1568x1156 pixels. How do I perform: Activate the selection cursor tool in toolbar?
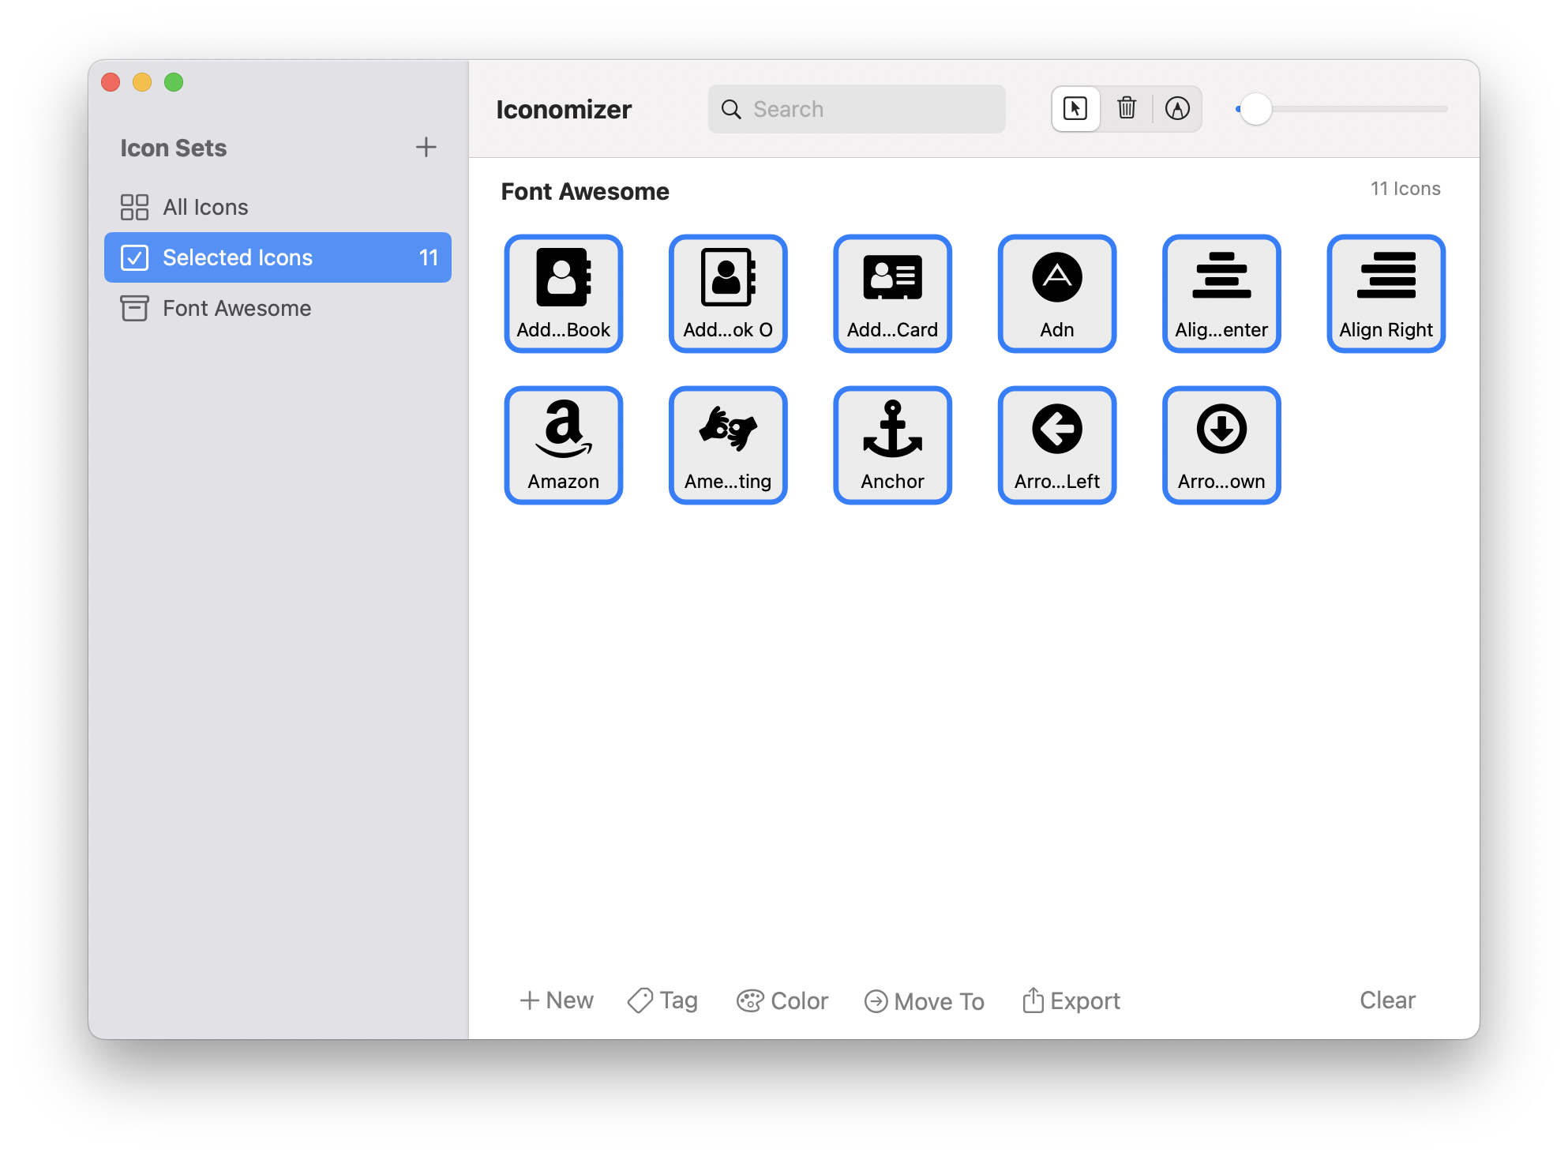pos(1075,109)
